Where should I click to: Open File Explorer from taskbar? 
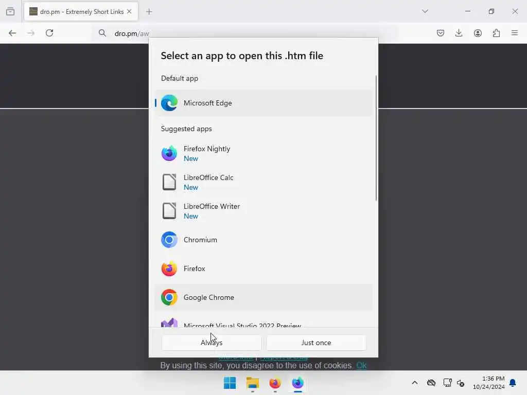click(252, 383)
